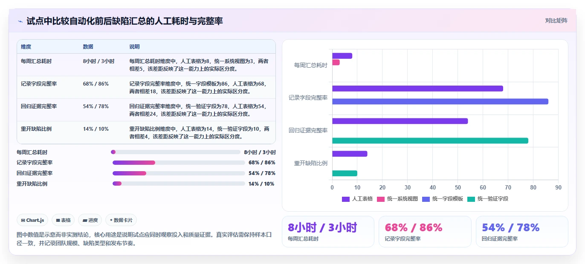Viewport: 585px width, 264px height.
Task: Click the 90 tick on the chart axis
Action: (x=558, y=187)
